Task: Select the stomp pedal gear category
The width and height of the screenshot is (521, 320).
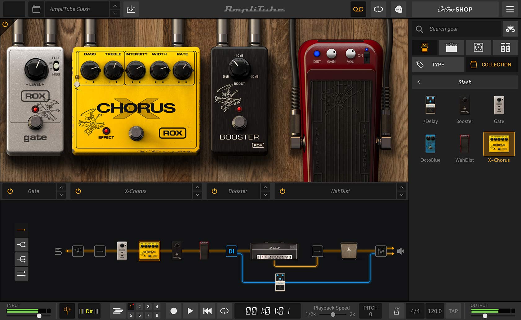Action: (425, 47)
